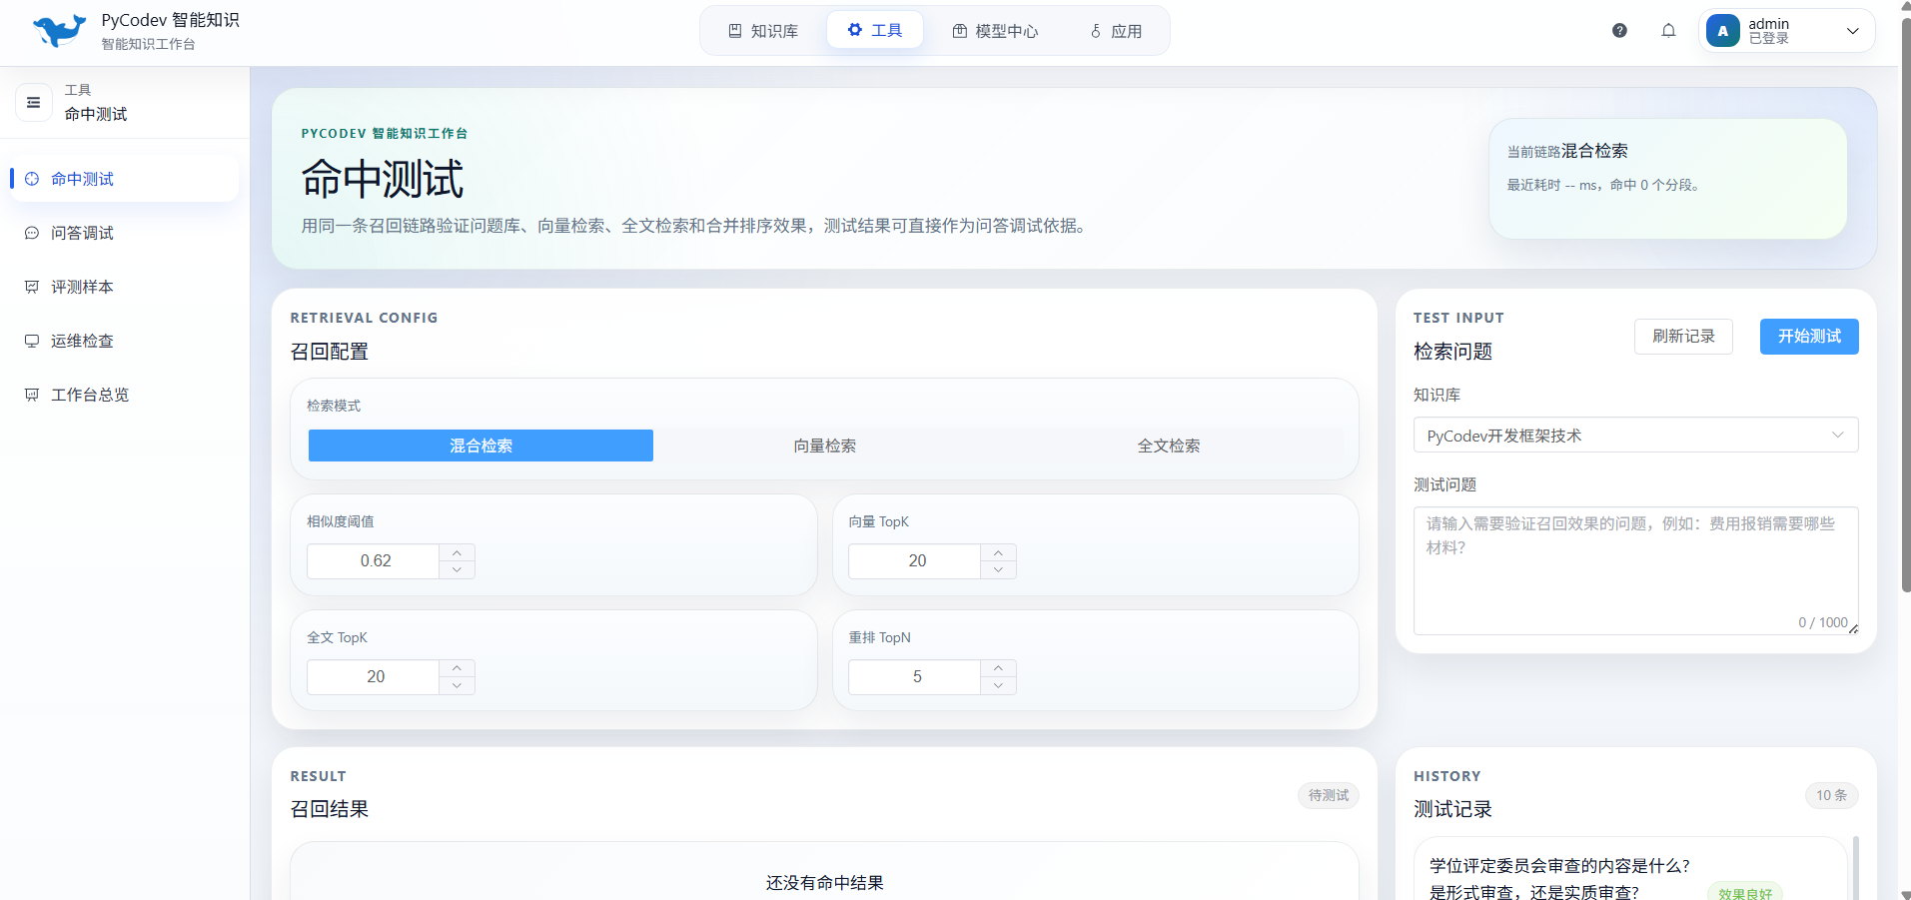Click the 命中测试 page heading
The height and width of the screenshot is (900, 1911).
(383, 180)
